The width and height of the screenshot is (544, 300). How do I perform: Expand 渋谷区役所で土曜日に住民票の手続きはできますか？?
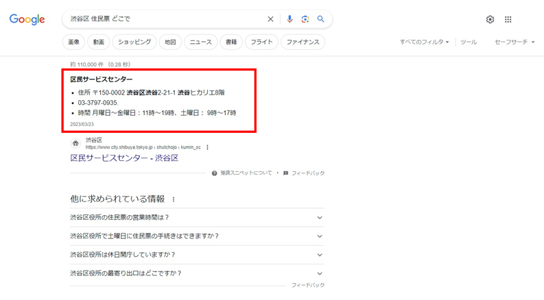pyautogui.click(x=197, y=236)
